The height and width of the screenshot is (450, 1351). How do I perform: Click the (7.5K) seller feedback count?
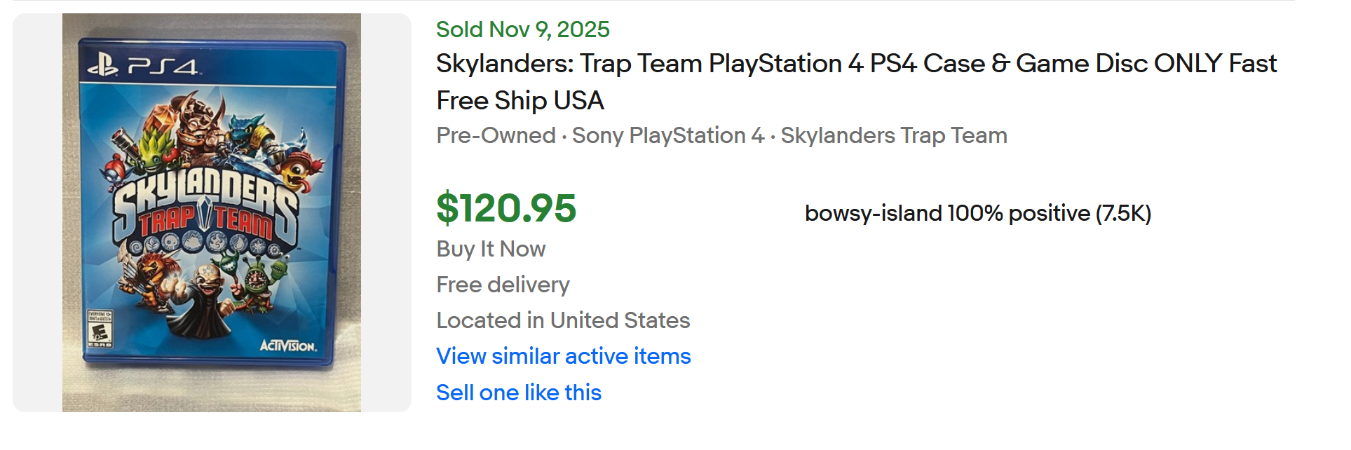click(x=1123, y=213)
